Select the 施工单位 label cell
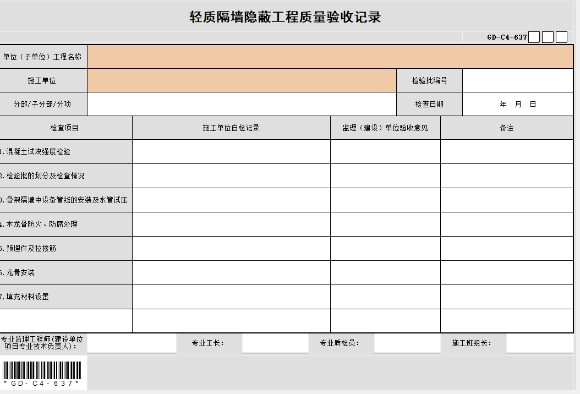Screen dimensions: 580x394 pos(43,80)
